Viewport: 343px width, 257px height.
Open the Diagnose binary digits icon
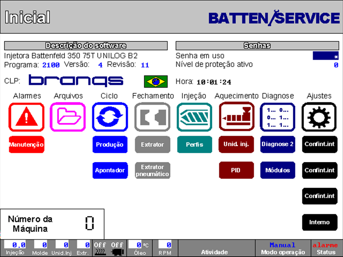tap(278, 117)
